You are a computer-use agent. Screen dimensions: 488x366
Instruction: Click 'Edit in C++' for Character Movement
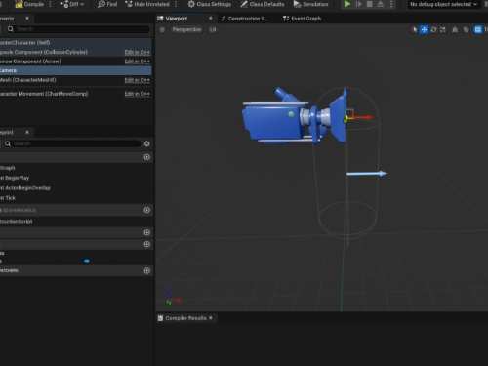pos(138,94)
